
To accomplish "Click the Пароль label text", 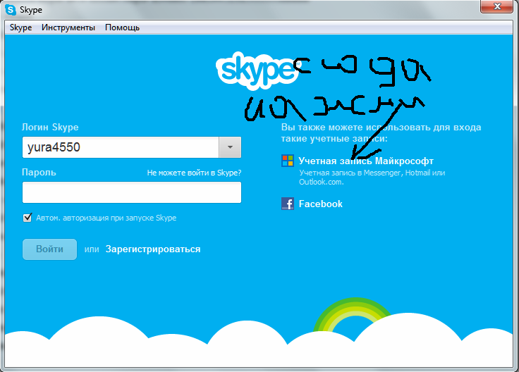I will (x=39, y=173).
